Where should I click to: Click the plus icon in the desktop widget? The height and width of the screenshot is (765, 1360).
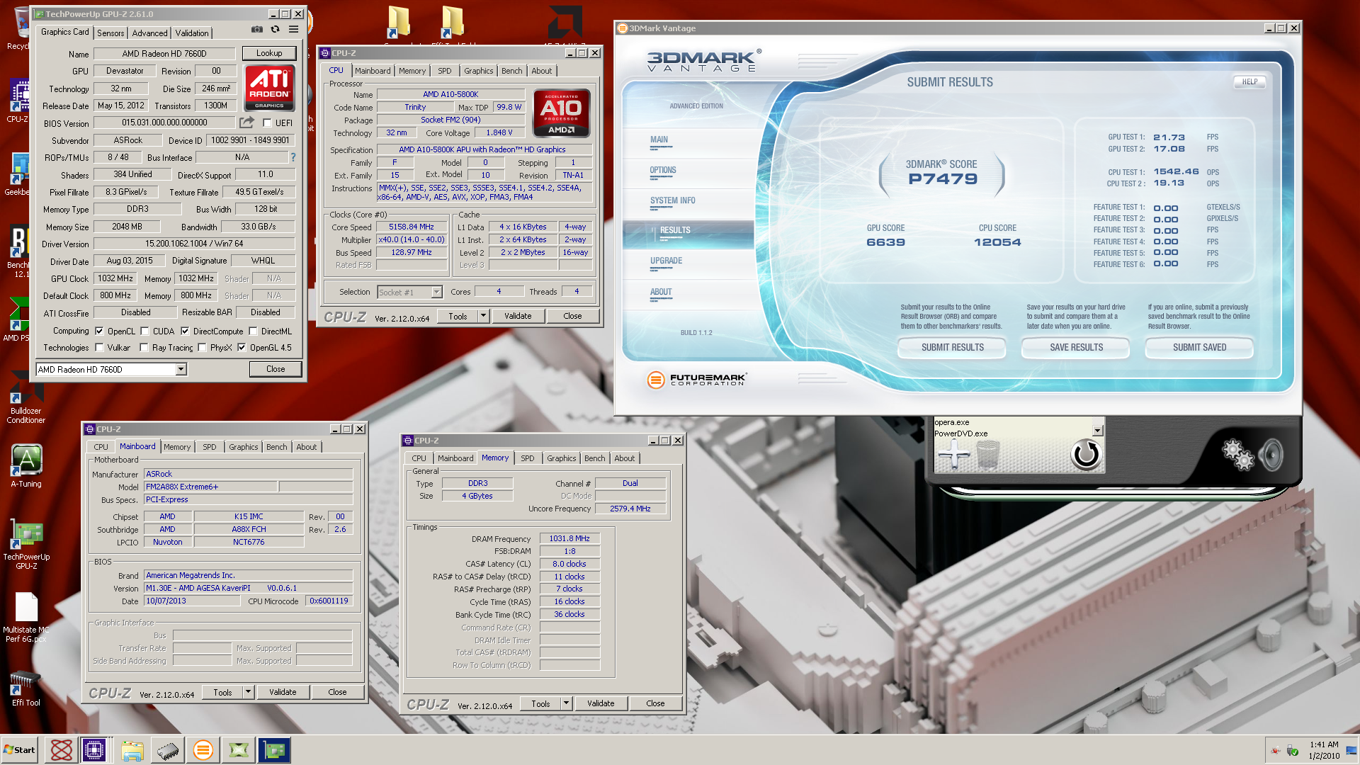coord(954,454)
